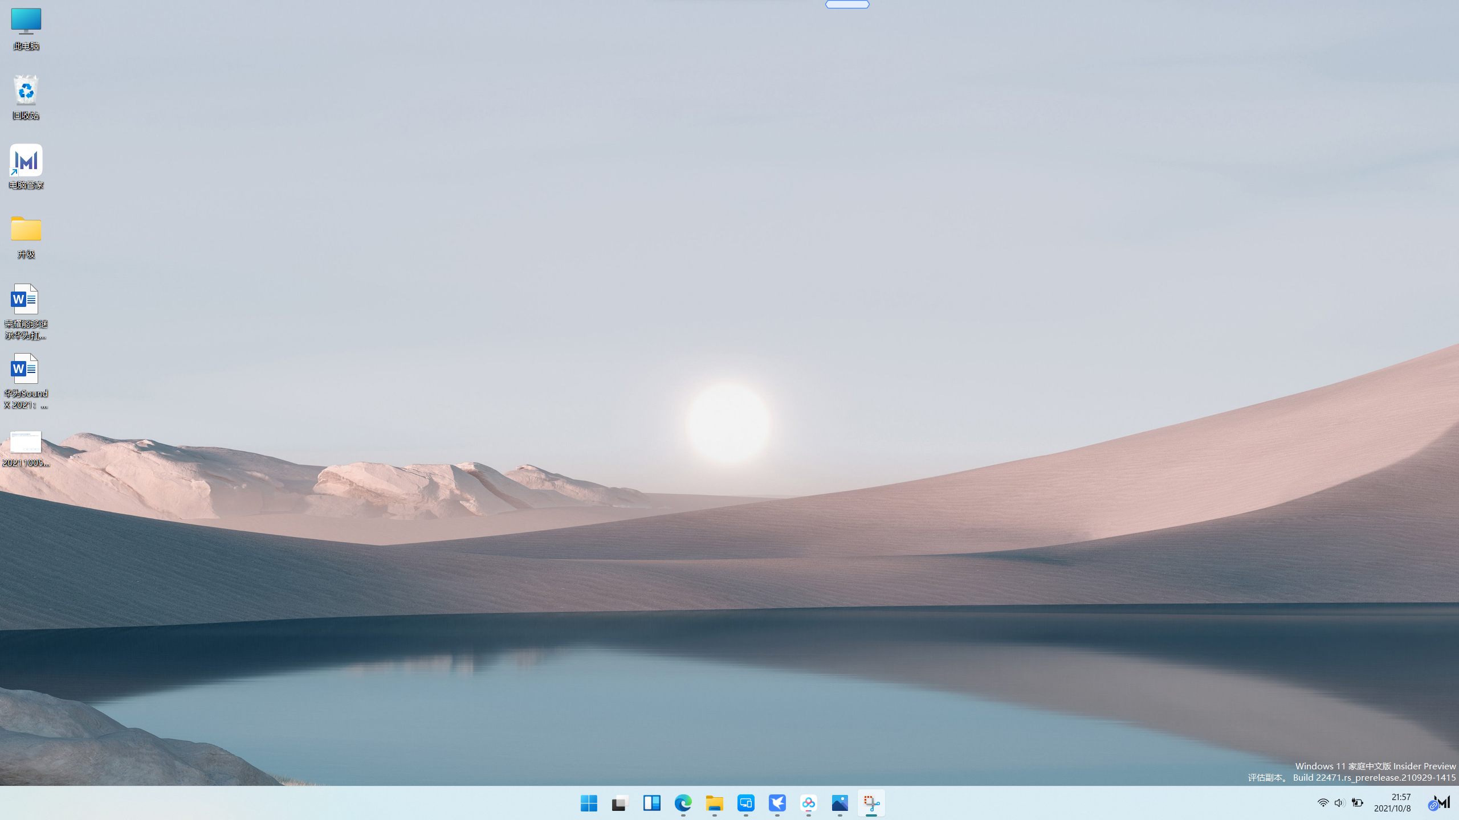
Task: Open Wi-Fi network status in tray
Action: point(1323,803)
